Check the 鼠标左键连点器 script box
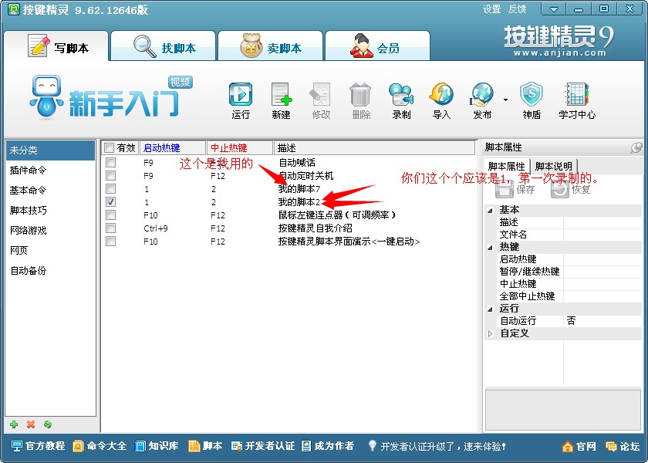This screenshot has height=463, width=648. click(110, 215)
